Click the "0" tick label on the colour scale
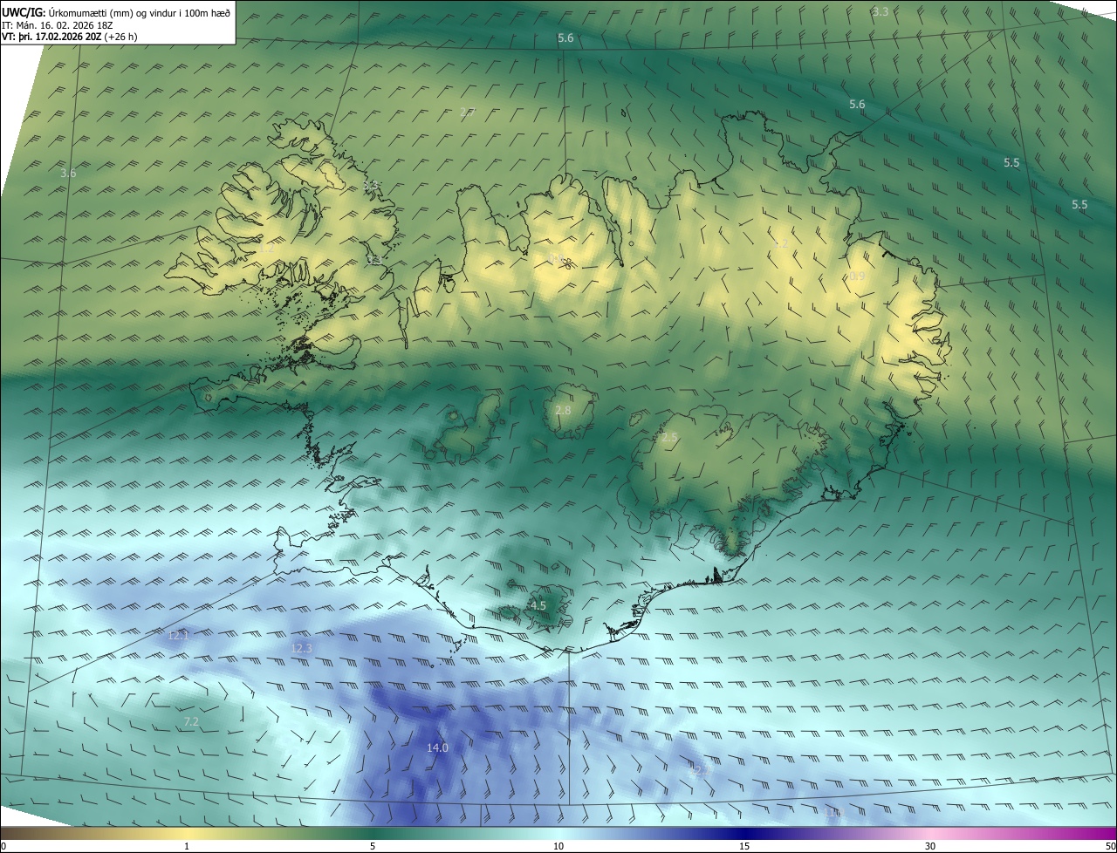Image resolution: width=1117 pixels, height=853 pixels. pyautogui.click(x=3, y=846)
